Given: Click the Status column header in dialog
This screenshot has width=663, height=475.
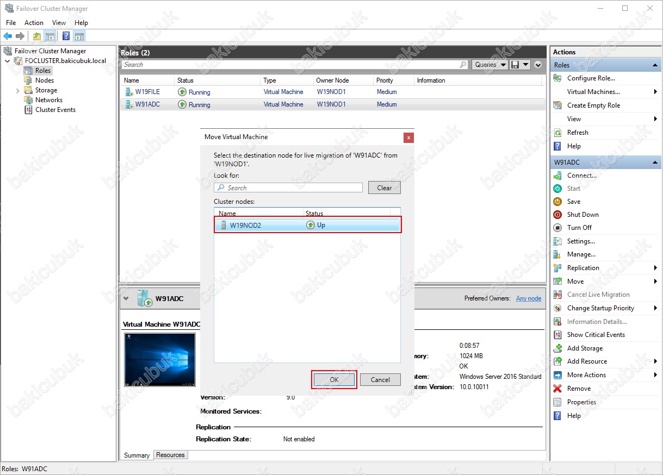Looking at the screenshot, I should pyautogui.click(x=346, y=214).
